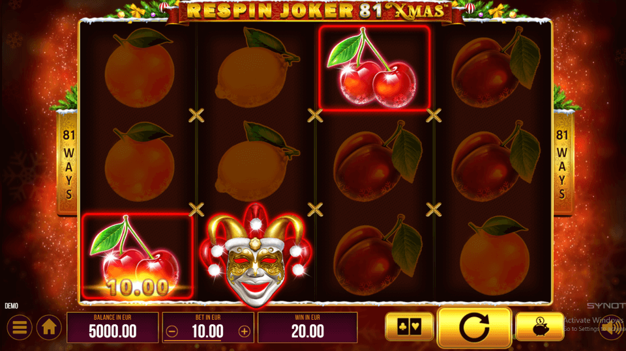Select the joker mask symbol
This screenshot has width=626, height=351.
coord(256,256)
